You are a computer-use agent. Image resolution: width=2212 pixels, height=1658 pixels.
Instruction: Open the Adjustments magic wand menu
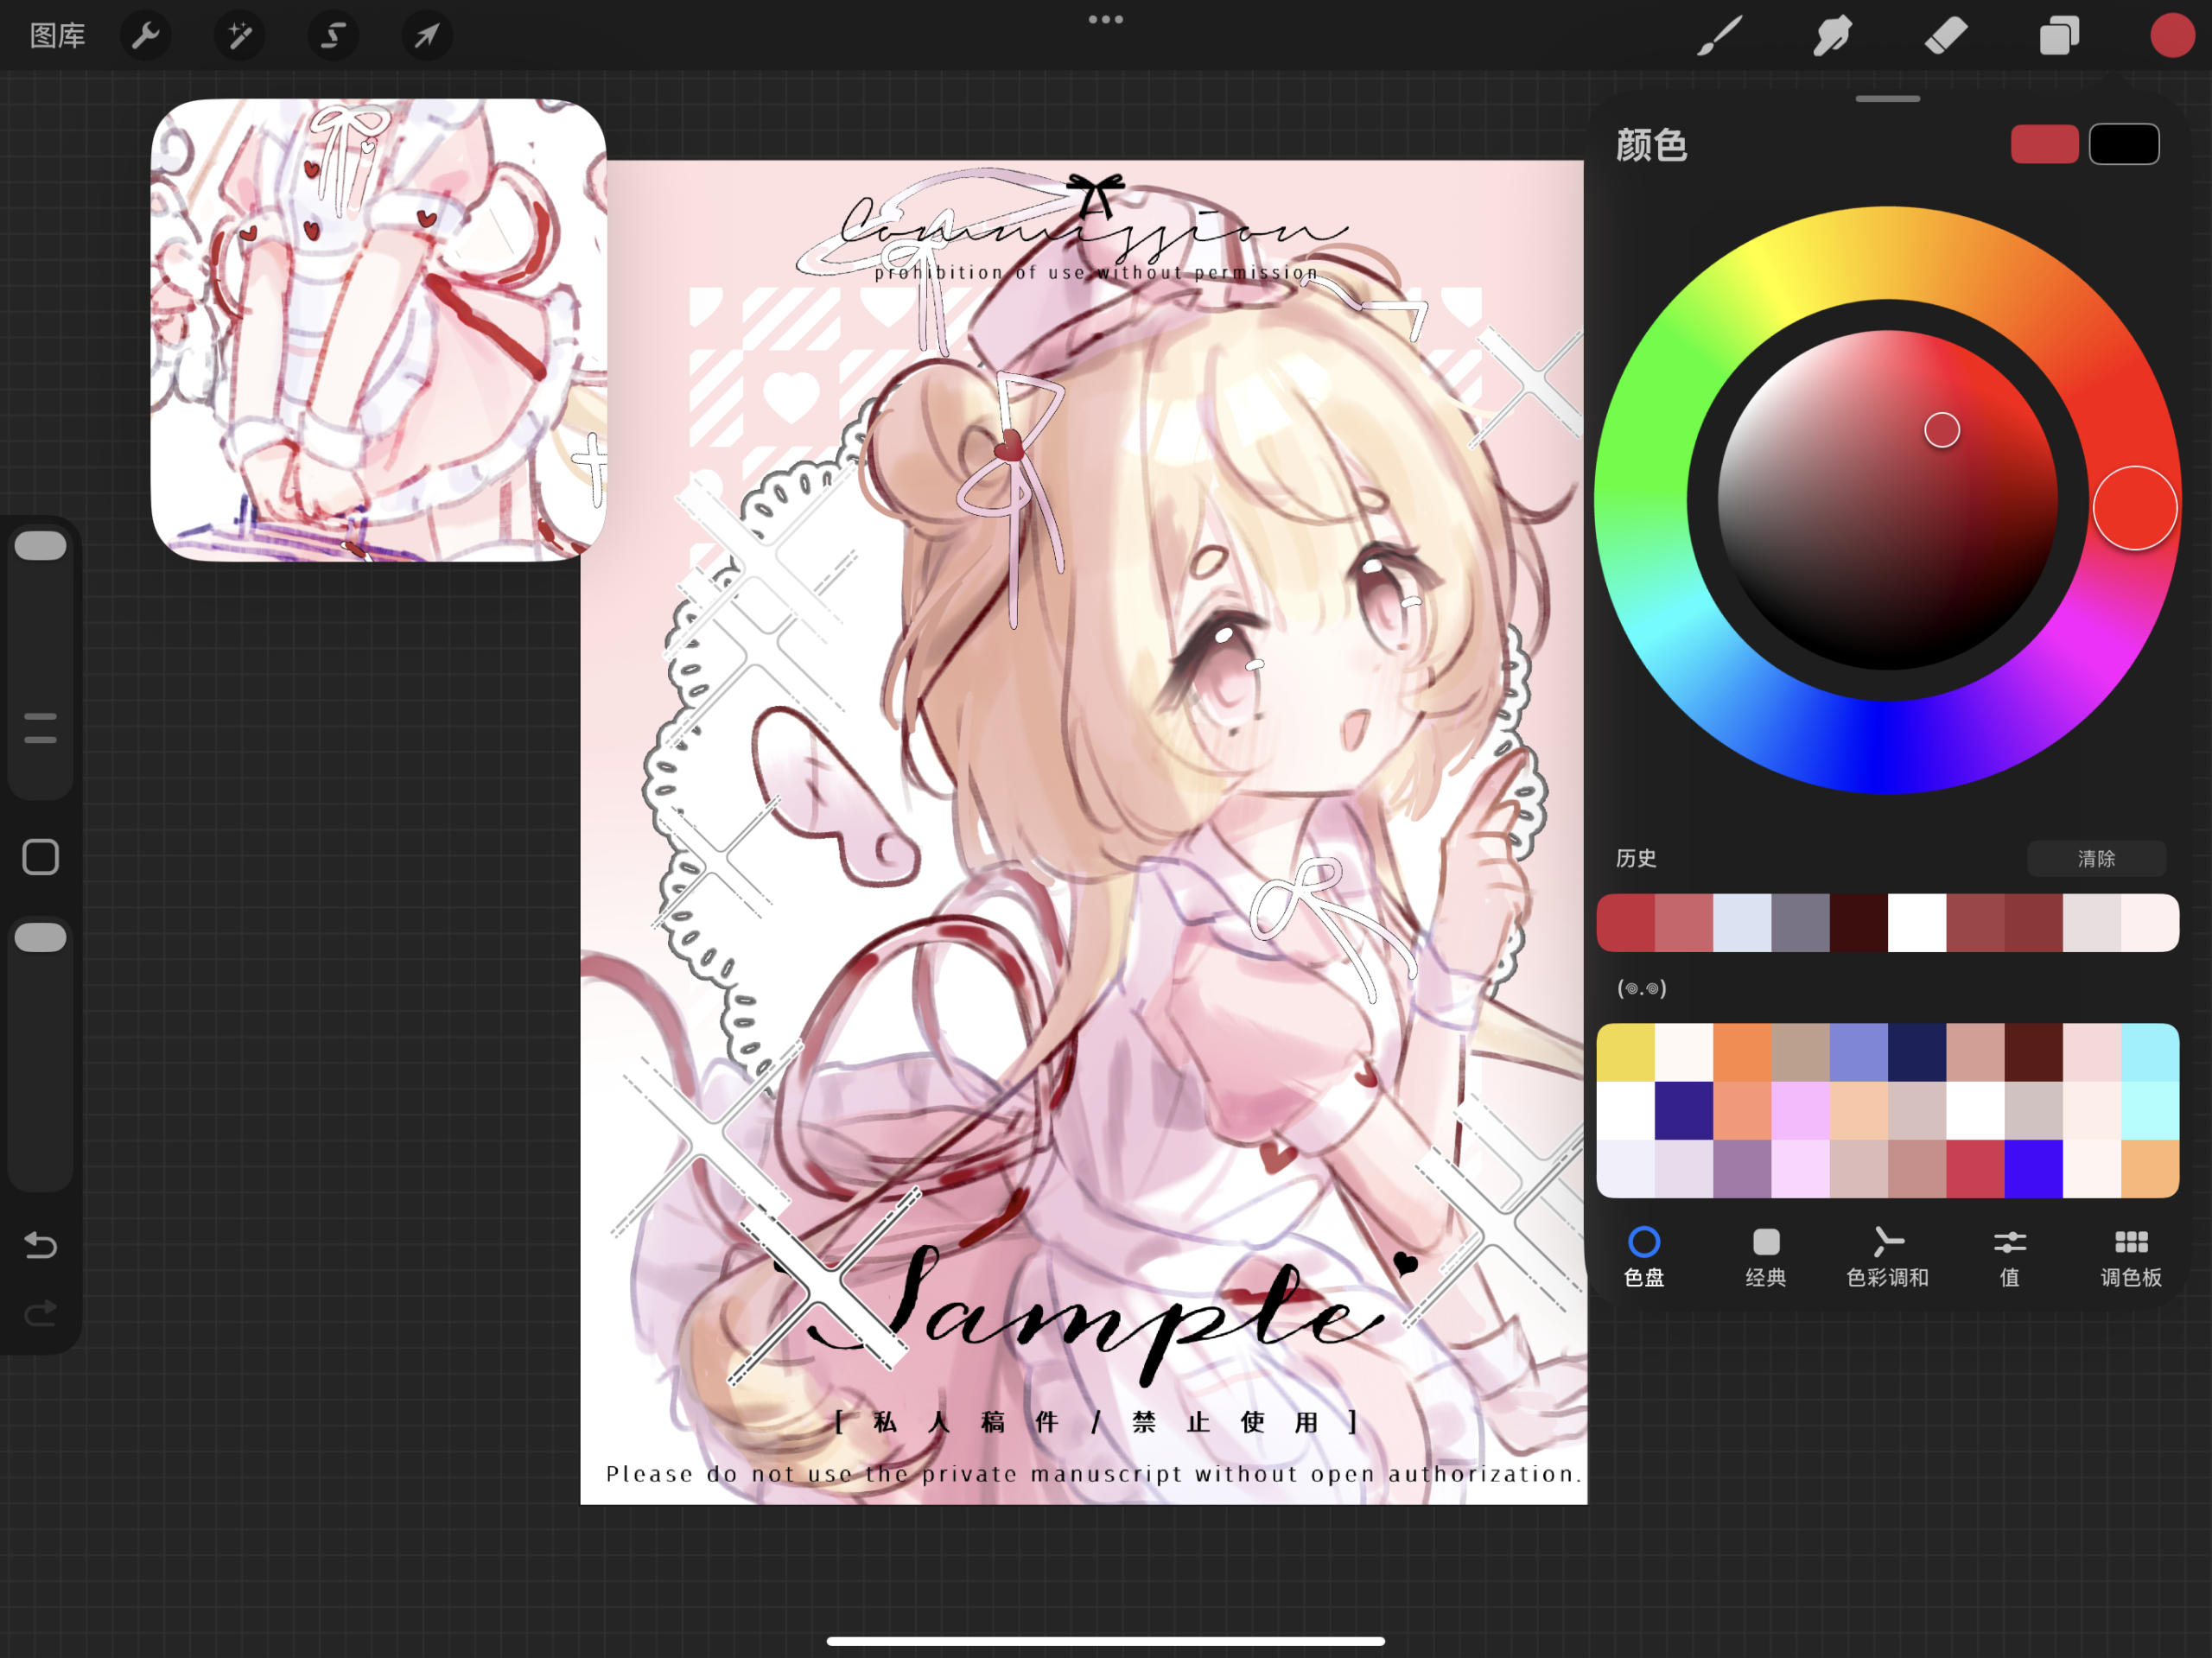[x=239, y=36]
